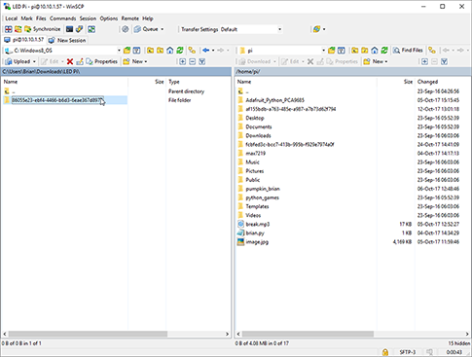This screenshot has width=472, height=357.
Task: Open the New Session tab
Action: [x=67, y=40]
